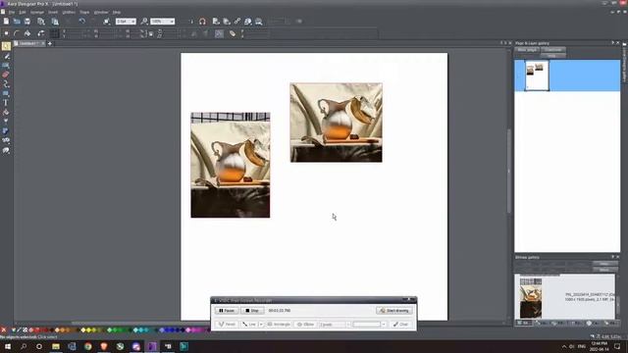Choose the Line drawing option in the recorder

tap(248, 325)
